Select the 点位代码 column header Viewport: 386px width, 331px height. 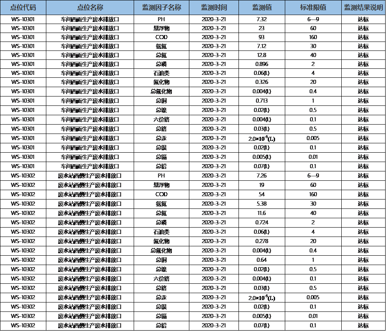coord(23,8)
